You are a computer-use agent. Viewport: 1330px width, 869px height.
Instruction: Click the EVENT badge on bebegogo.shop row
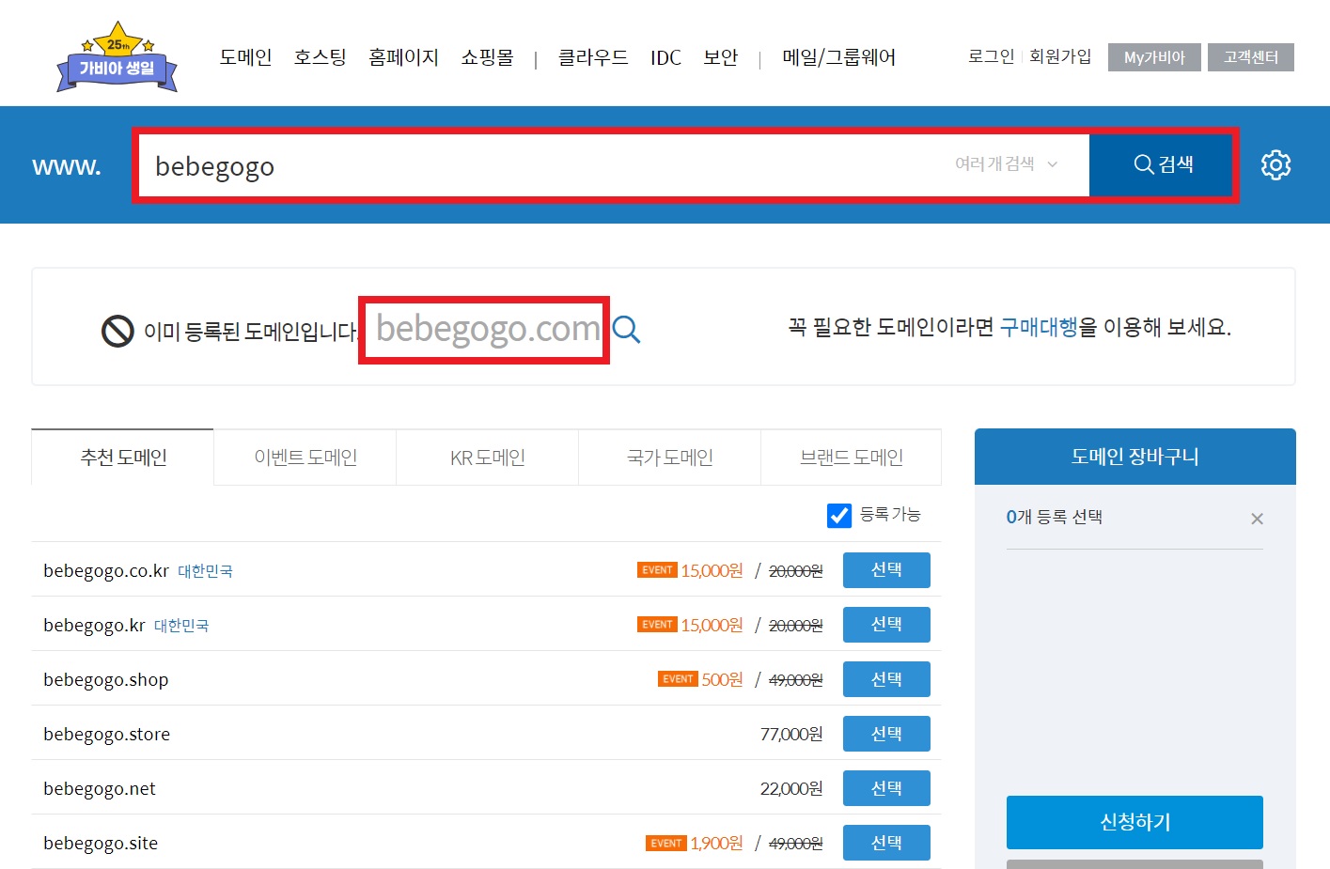[677, 678]
